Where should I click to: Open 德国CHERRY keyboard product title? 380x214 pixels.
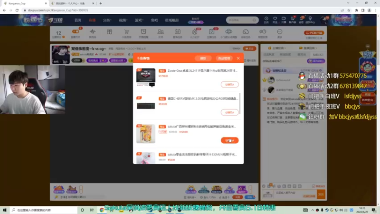202,98
